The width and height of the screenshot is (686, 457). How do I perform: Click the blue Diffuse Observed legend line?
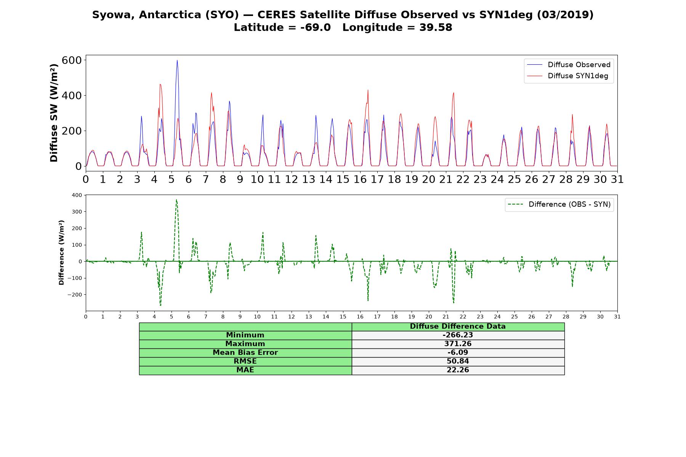(x=534, y=65)
